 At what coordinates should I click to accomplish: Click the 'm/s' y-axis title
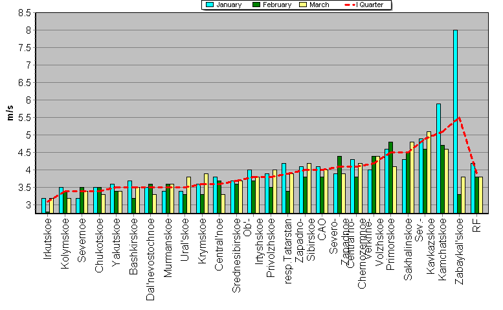tap(10, 113)
